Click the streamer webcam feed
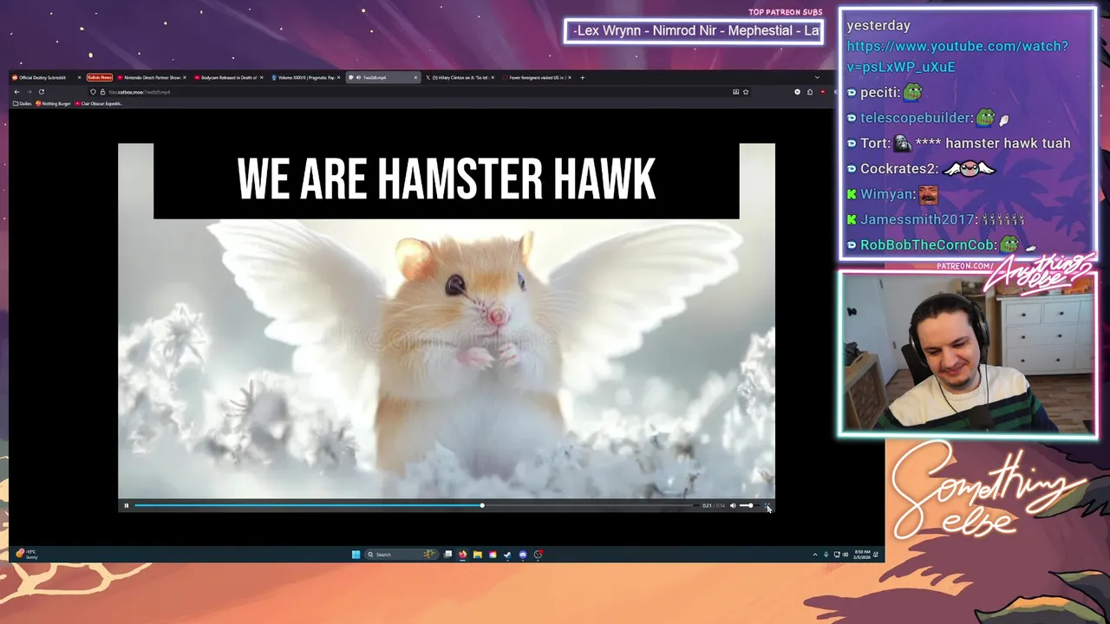 (x=968, y=354)
